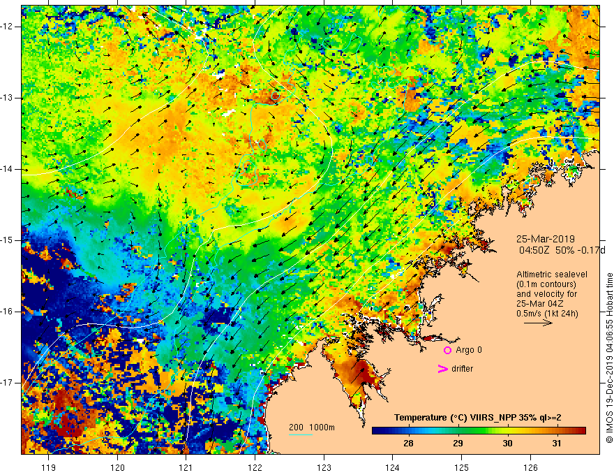
Task: Click latitude label '-12' on the left axis
Action: coord(7,27)
